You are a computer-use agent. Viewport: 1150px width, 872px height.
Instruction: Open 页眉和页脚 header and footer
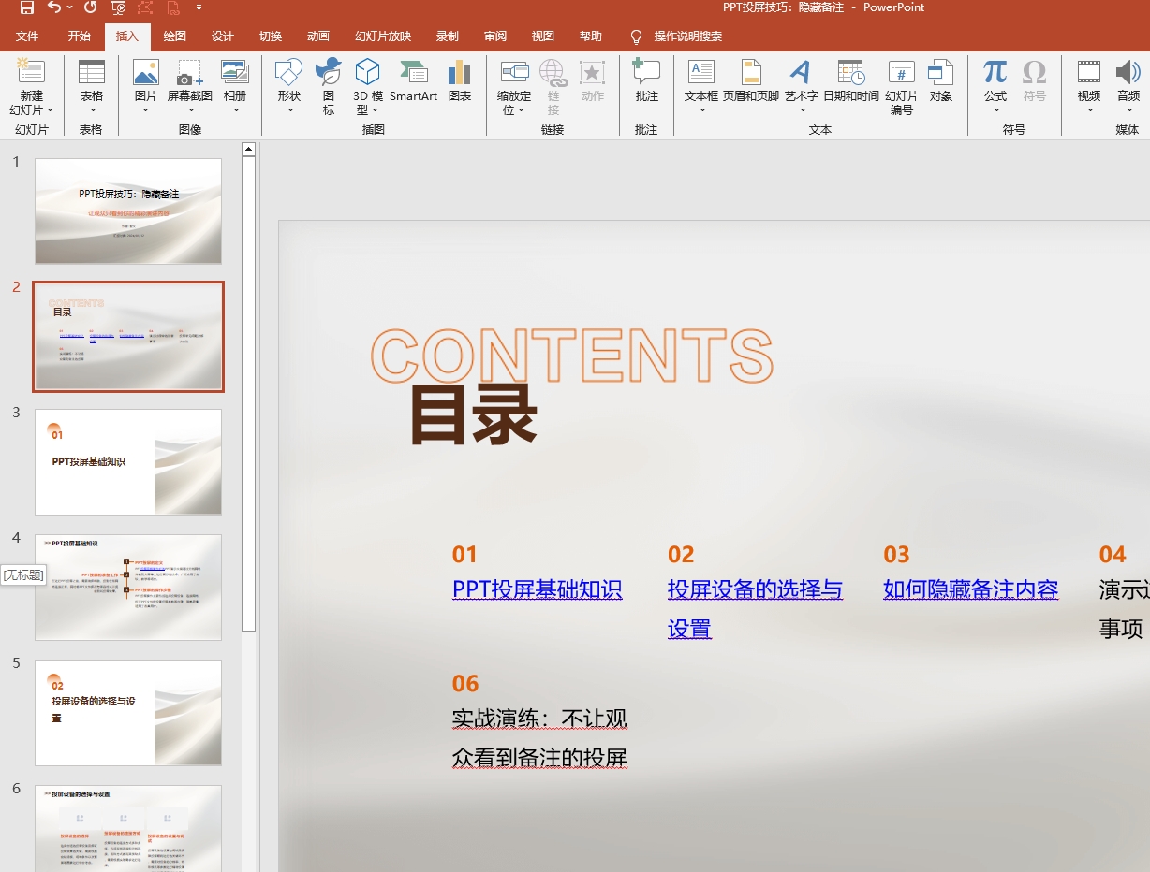751,80
